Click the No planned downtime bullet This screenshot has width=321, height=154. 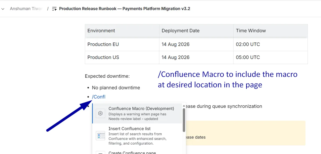coord(116,88)
